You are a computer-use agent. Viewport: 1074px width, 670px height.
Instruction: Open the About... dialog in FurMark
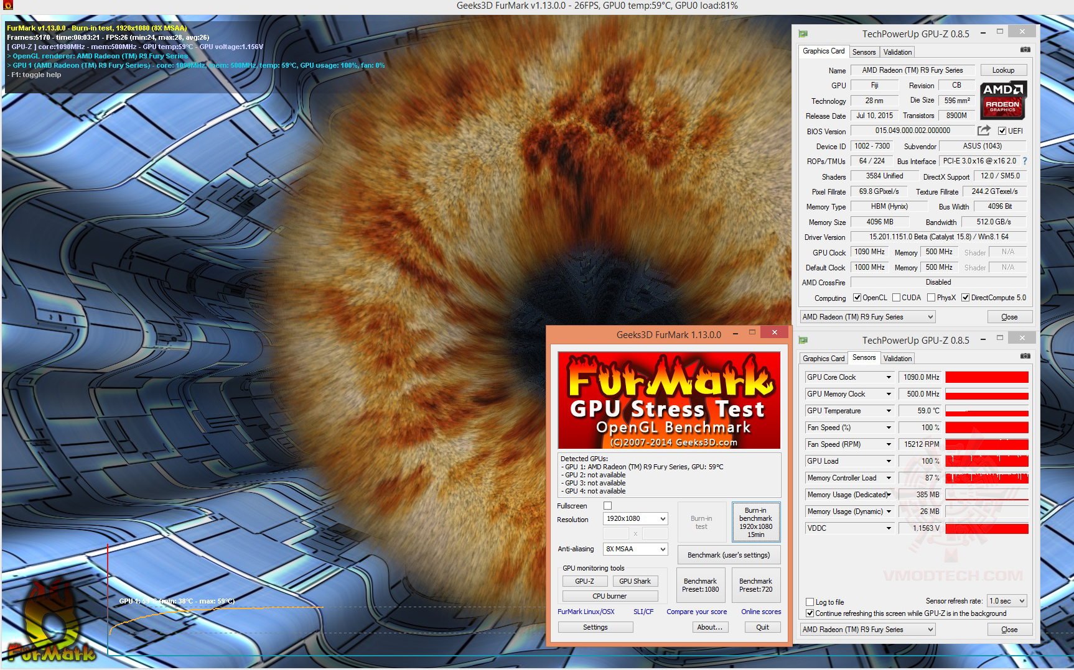click(x=710, y=627)
